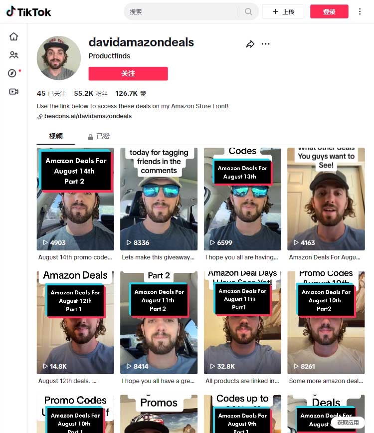Open top-right vertical dots menu

360,11
